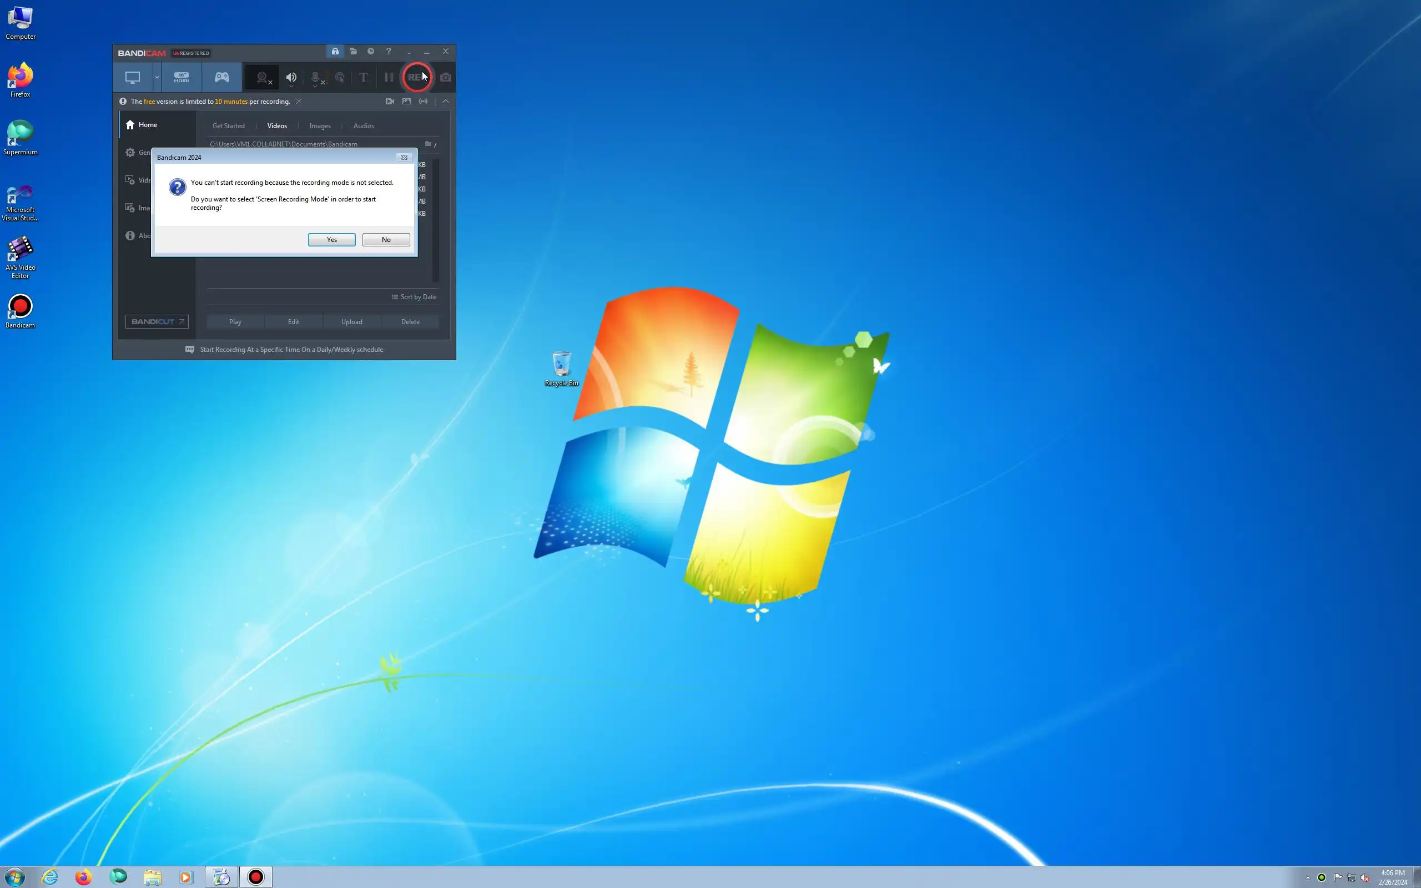The height and width of the screenshot is (888, 1421).
Task: Open Firefox from the Windows taskbar
Action: pos(84,877)
